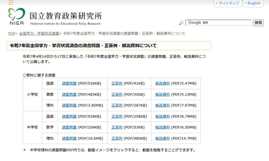
Task: Focus the Google search input field
Action: click(x=219, y=22)
